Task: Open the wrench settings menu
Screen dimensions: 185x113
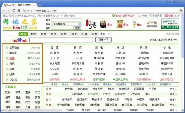Action: [x=181, y=10]
